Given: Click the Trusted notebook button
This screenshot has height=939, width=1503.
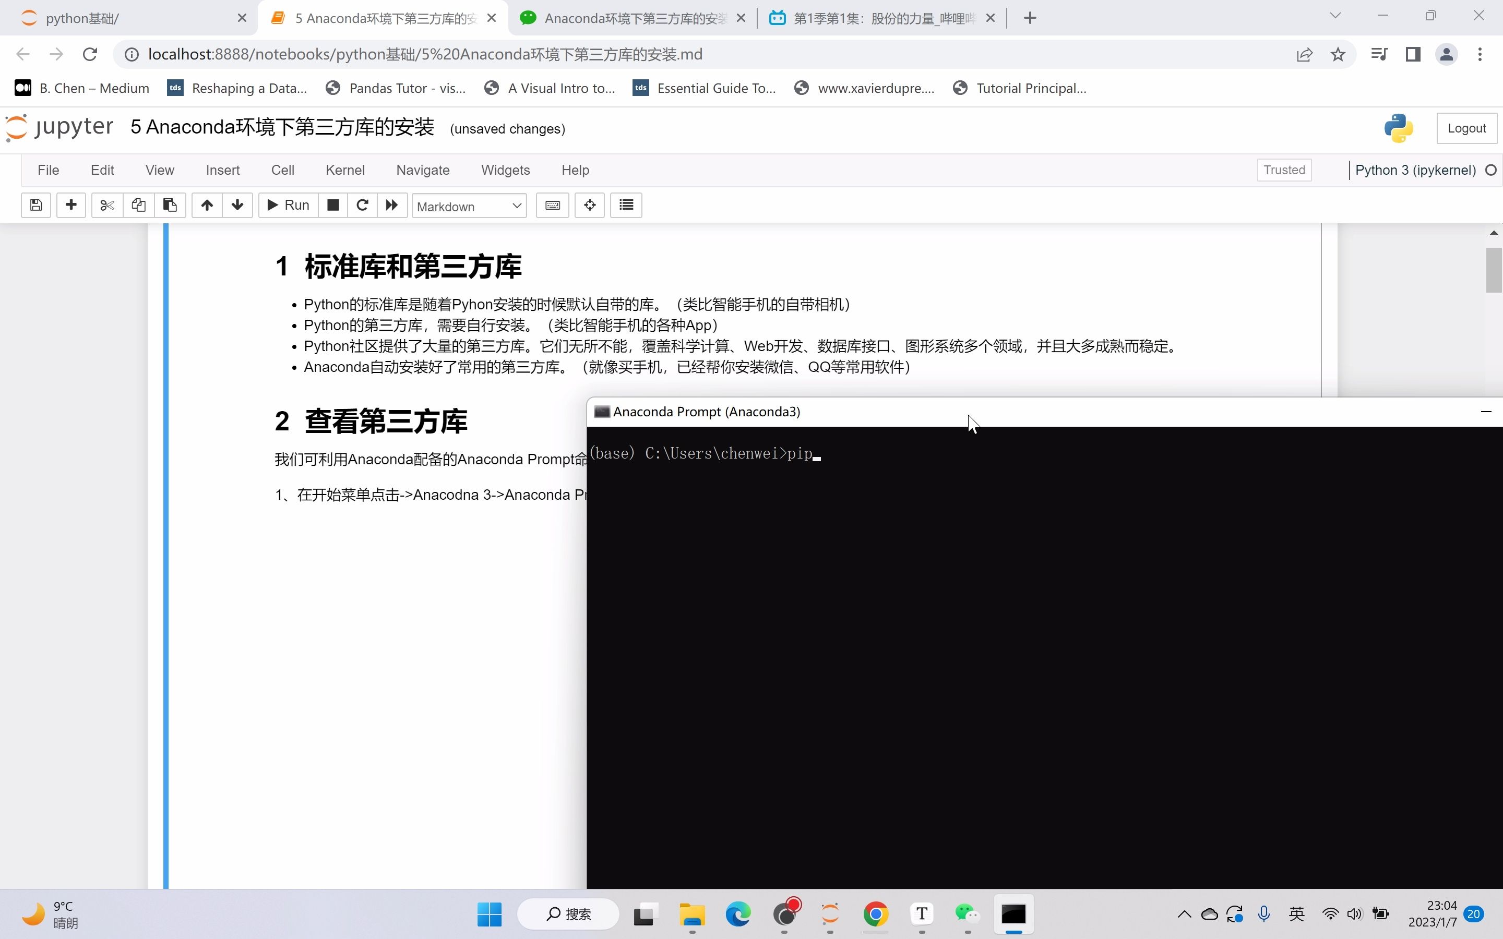Looking at the screenshot, I should click(1284, 170).
